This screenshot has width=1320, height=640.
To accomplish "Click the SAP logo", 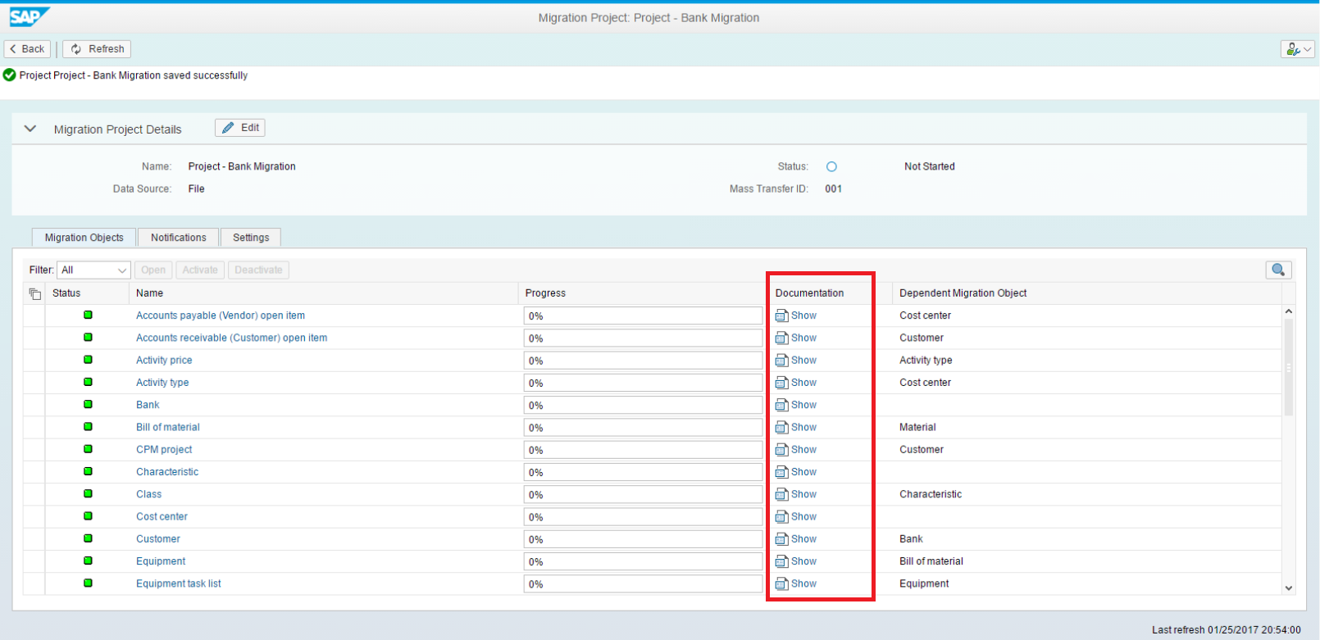I will point(29,16).
